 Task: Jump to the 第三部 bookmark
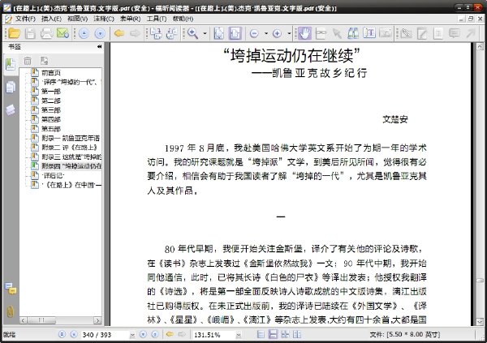coord(51,110)
